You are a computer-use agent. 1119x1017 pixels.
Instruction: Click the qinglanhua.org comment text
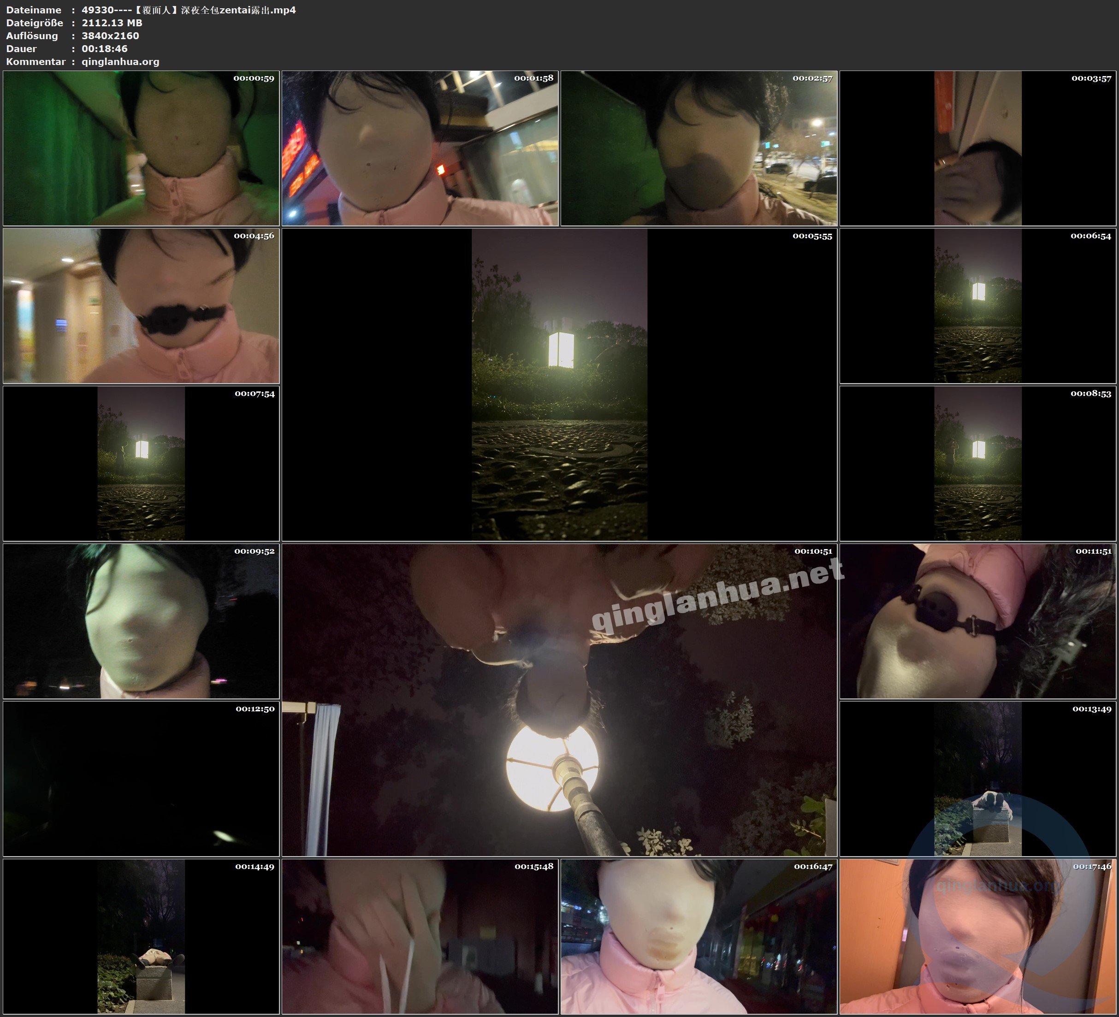click(x=120, y=62)
